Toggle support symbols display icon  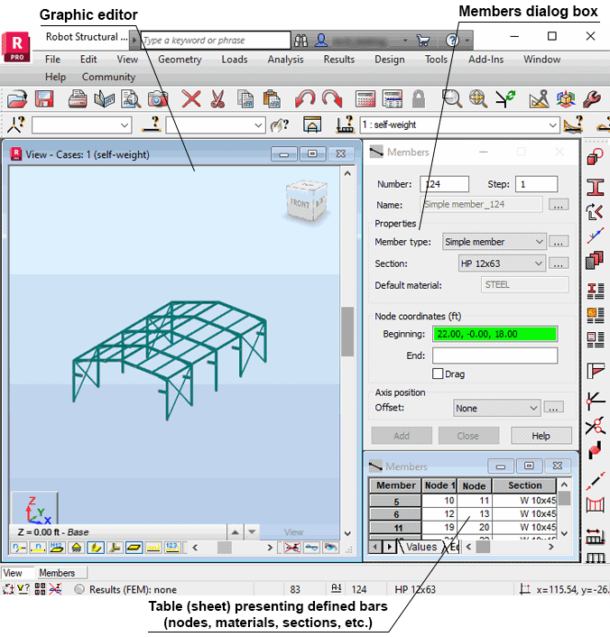coord(77,548)
